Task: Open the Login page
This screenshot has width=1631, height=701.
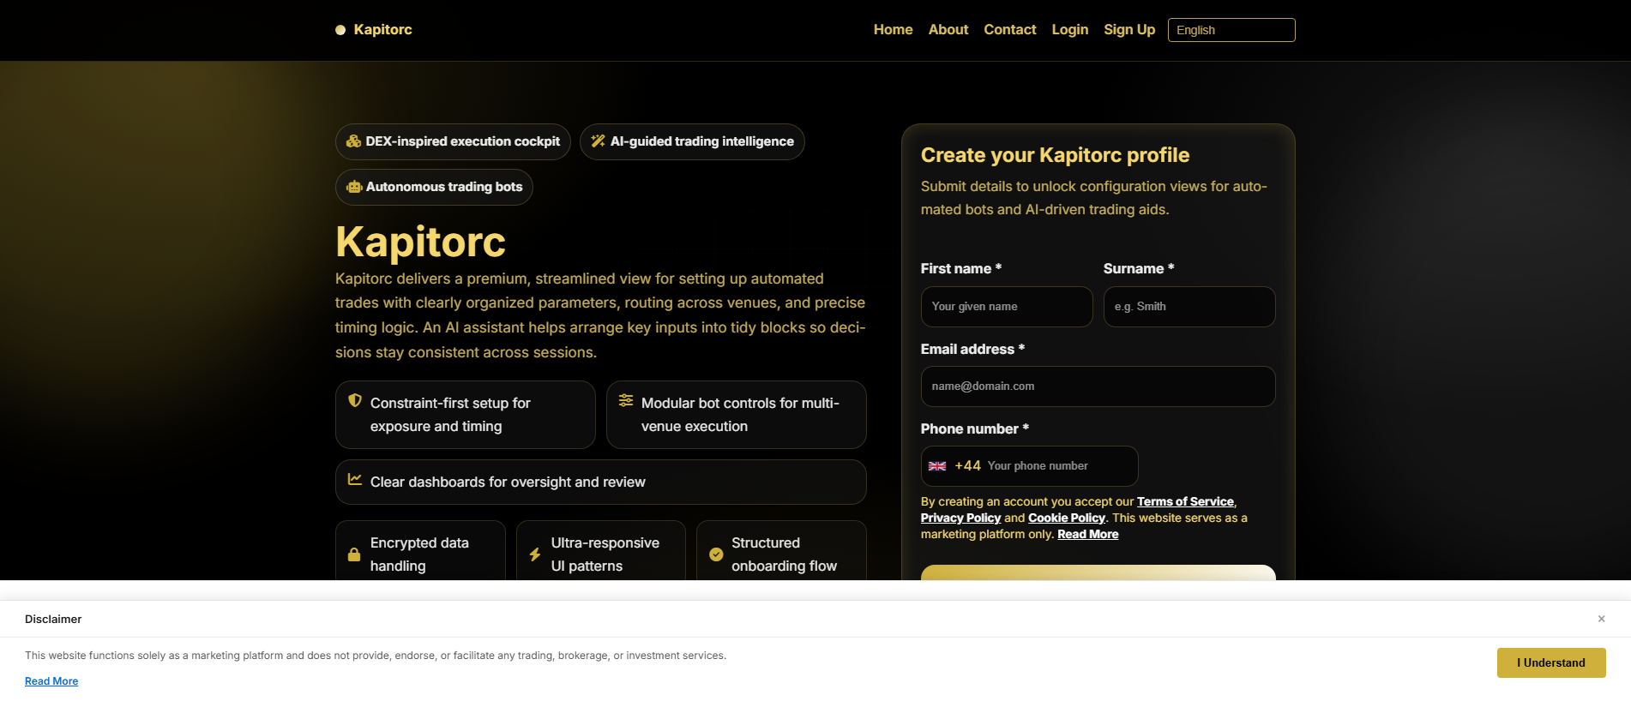Action: coord(1070,29)
